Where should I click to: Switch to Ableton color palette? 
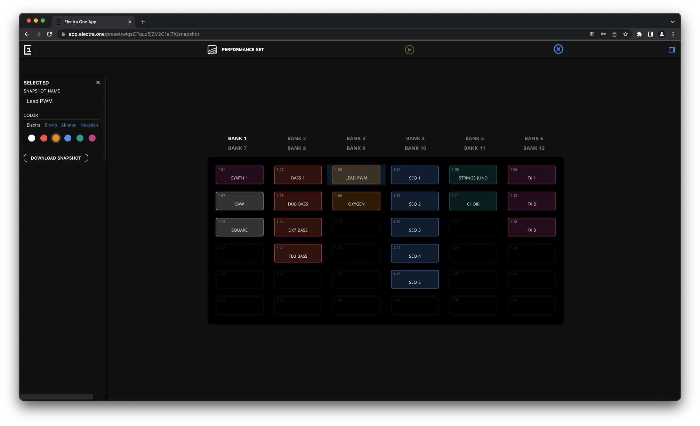69,125
